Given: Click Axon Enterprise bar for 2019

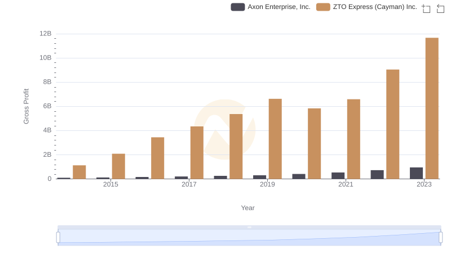Looking at the screenshot, I should point(260,177).
